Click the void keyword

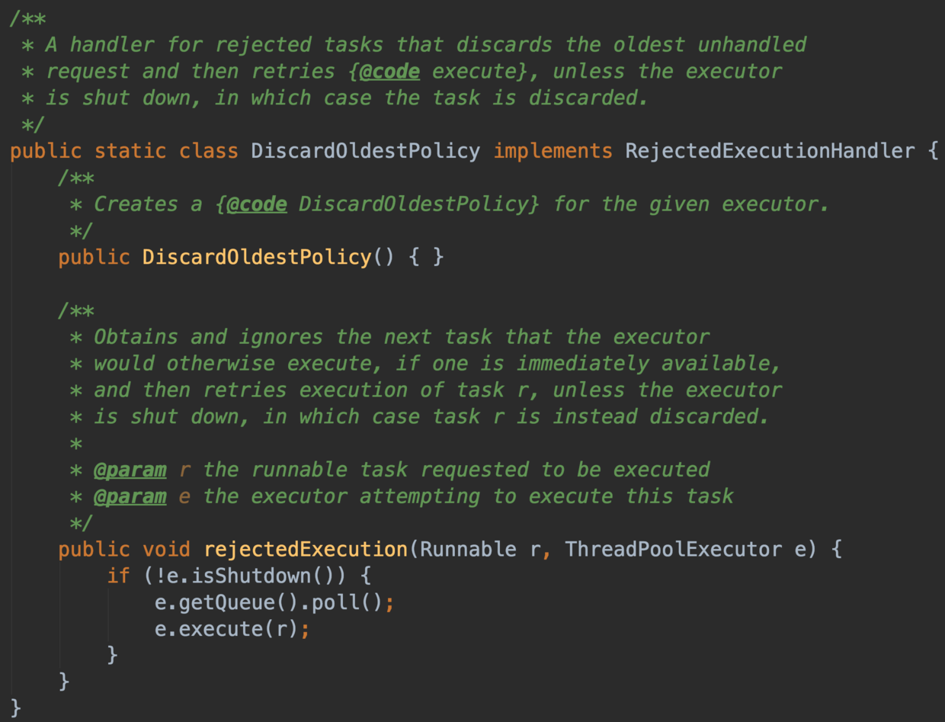[166, 550]
